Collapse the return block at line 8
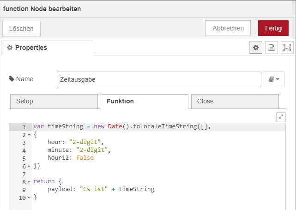The height and width of the screenshot is (210, 296). (x=29, y=182)
